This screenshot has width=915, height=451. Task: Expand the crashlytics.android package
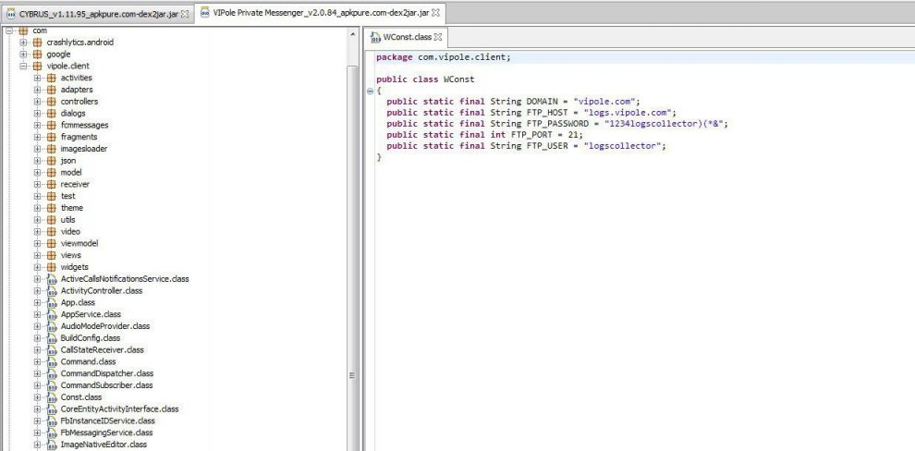[23, 43]
